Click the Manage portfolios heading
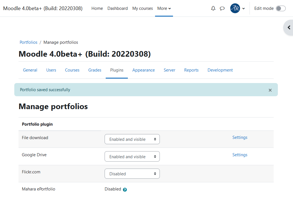Viewport: 293px width, 200px height. [53, 107]
